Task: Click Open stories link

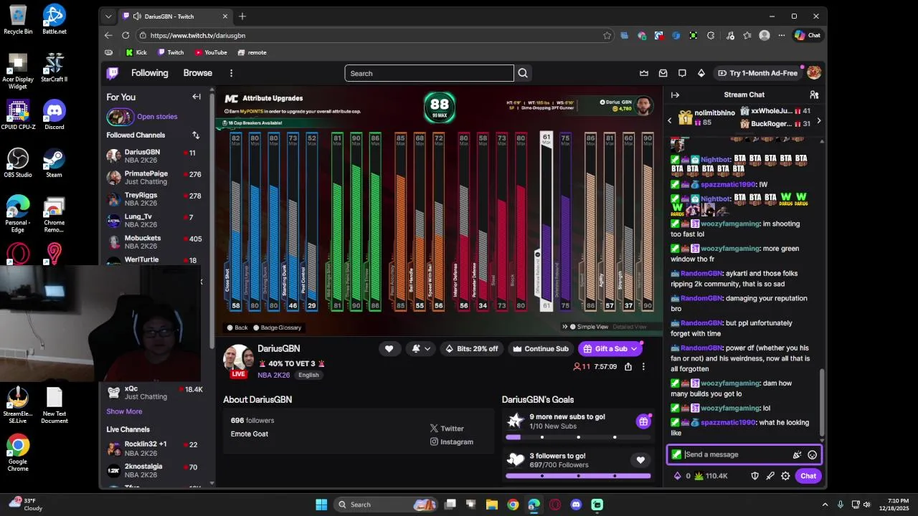Action: [157, 117]
